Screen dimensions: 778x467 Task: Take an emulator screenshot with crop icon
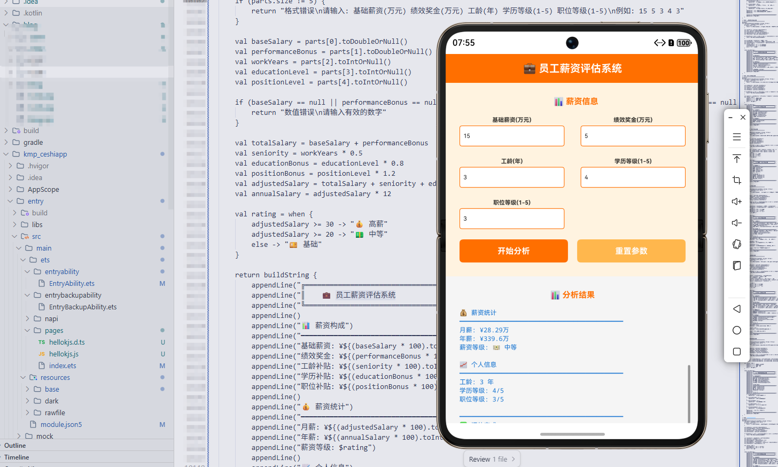point(736,180)
